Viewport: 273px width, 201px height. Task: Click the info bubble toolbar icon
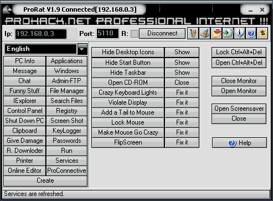click(x=240, y=33)
